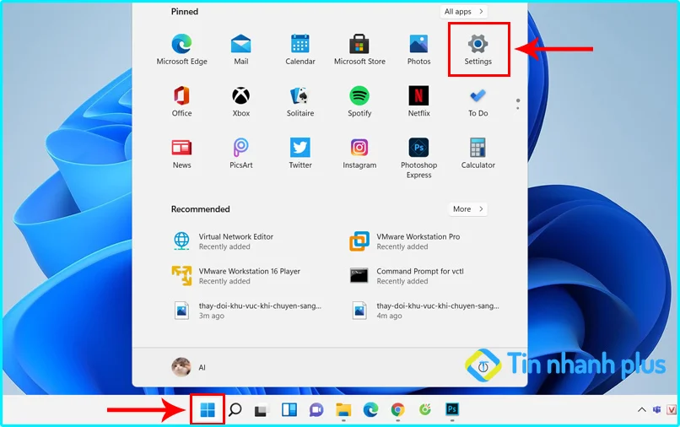Open Settings from pinned apps
The image size is (680, 427).
point(478,50)
